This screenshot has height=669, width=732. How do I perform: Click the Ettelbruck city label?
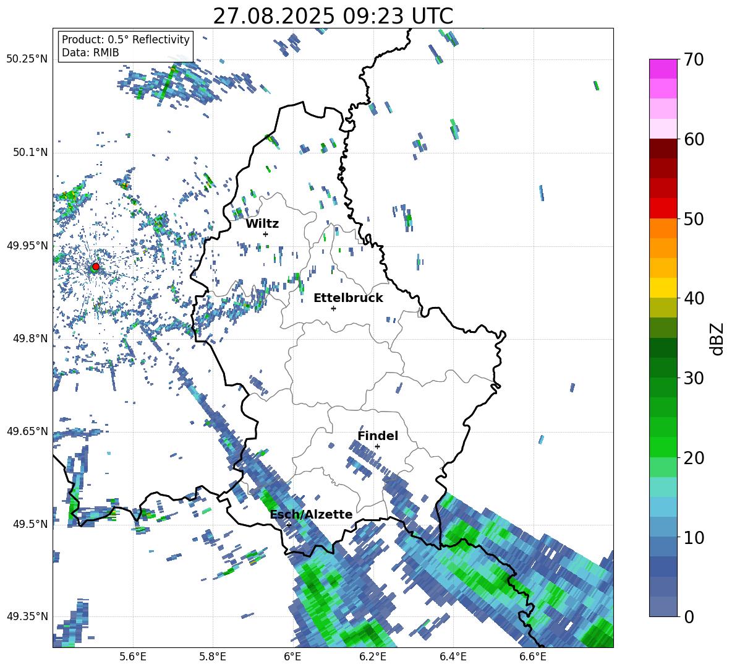click(x=348, y=298)
